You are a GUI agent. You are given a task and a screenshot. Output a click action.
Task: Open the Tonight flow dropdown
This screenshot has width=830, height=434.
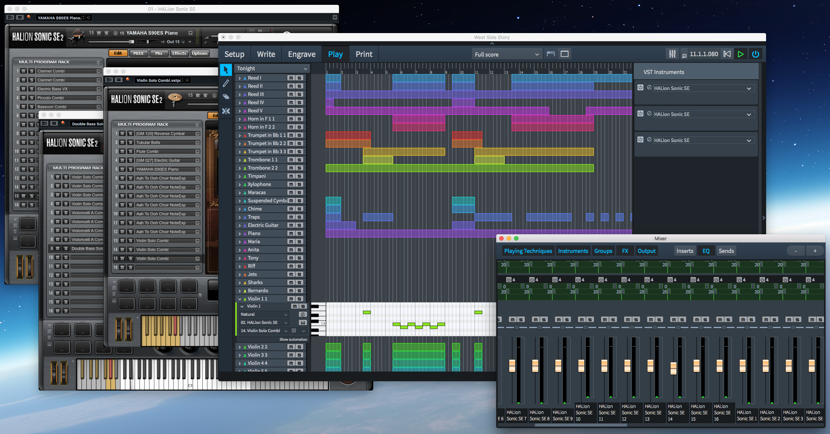click(272, 68)
